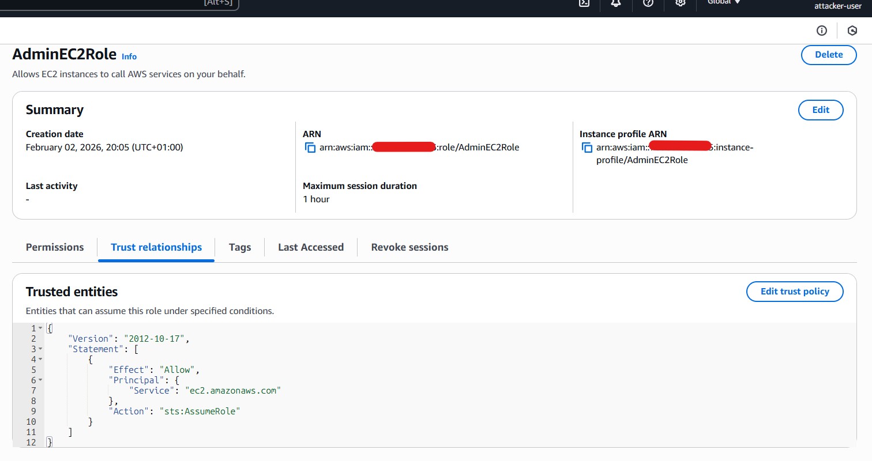Switch to the Revoke sessions tab
The height and width of the screenshot is (461, 872).
pyautogui.click(x=409, y=247)
